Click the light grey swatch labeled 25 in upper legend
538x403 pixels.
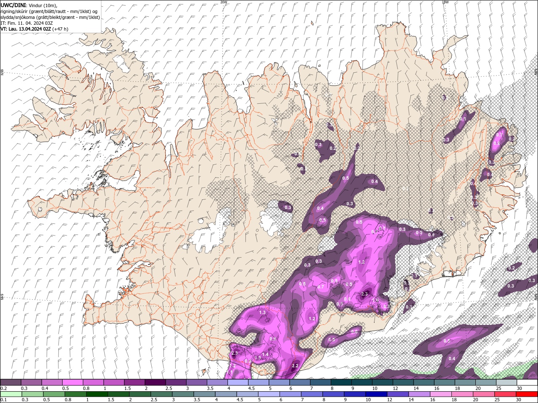tap(506, 382)
